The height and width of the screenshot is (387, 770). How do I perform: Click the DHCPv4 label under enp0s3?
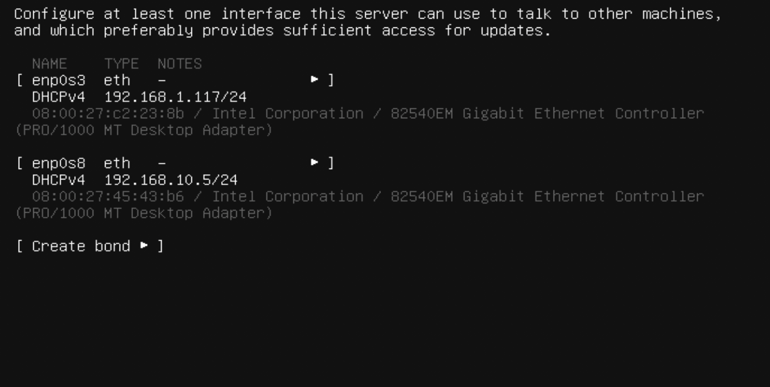pos(58,97)
